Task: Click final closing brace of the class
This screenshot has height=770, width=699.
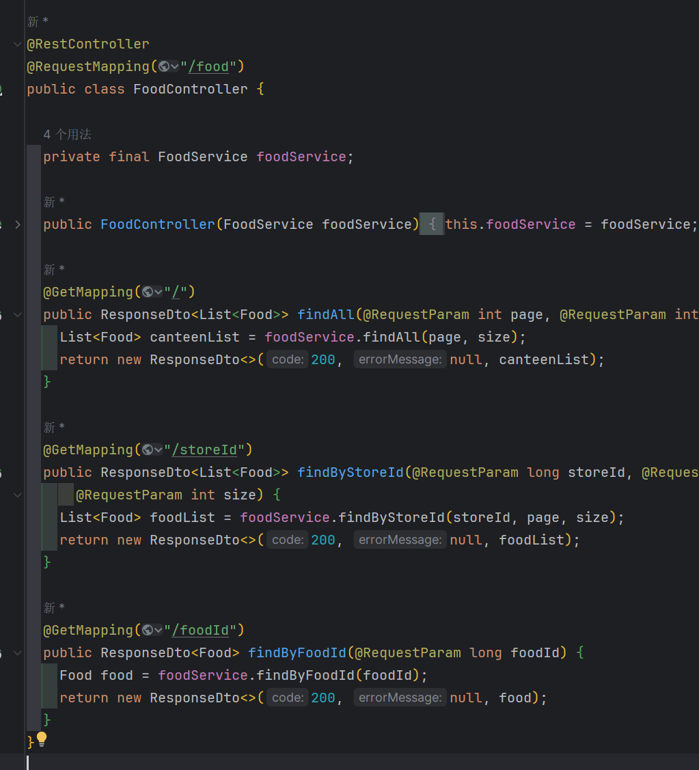Action: [31, 742]
